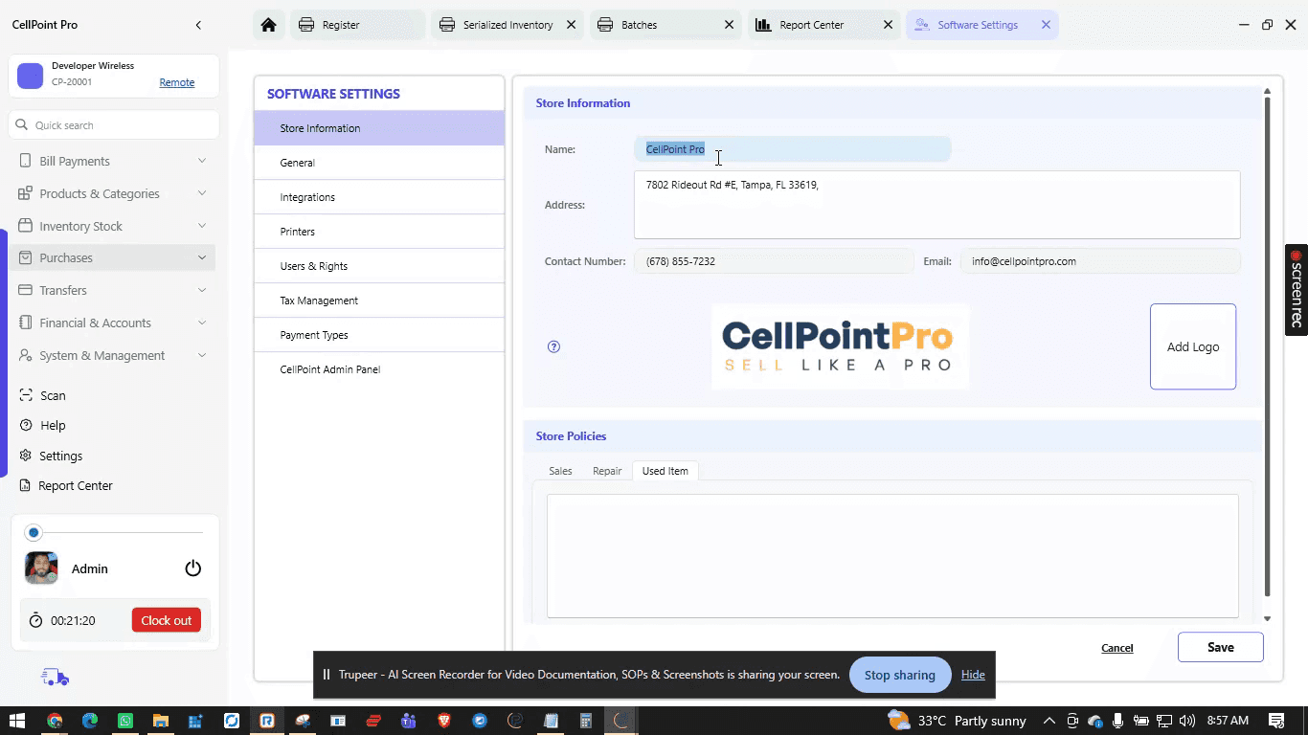Open Printers settings section

(379, 232)
